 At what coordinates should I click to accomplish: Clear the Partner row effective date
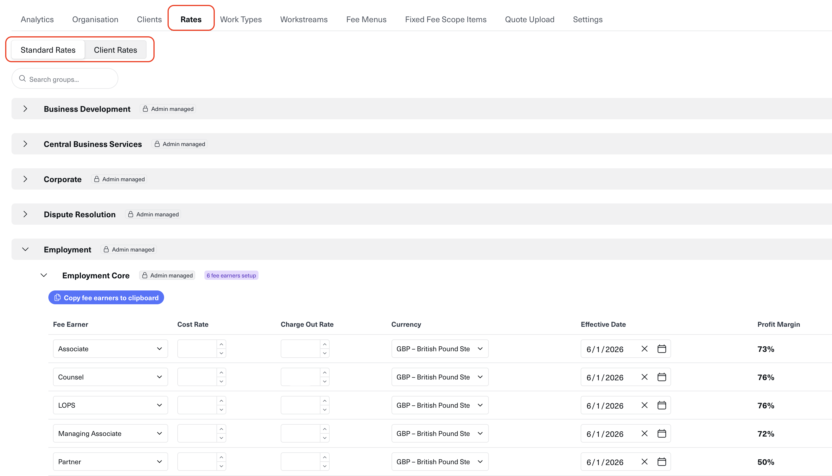[x=644, y=462]
